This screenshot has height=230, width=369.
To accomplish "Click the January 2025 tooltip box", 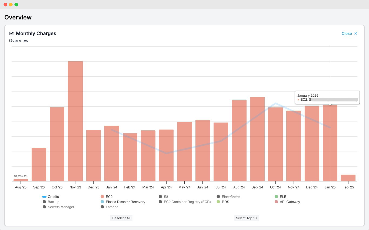I will coord(327,98).
